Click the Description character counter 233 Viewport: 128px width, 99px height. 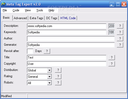(x=112, y=26)
